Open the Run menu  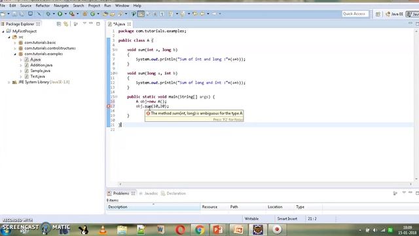pyautogui.click(x=107, y=5)
